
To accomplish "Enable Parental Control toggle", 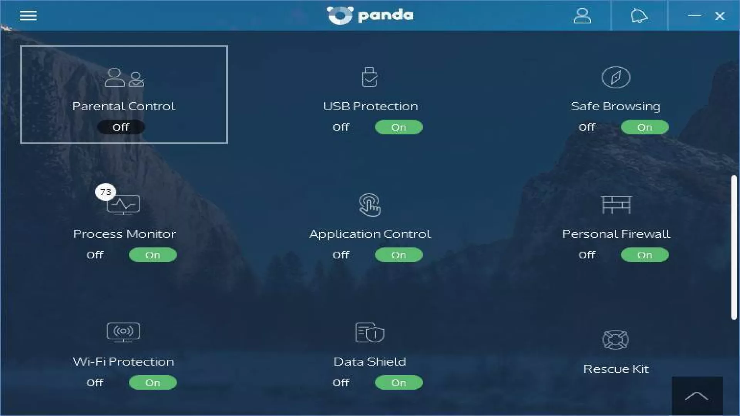I will (x=121, y=126).
